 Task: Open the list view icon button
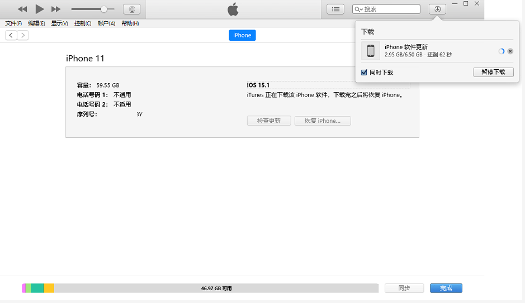click(x=335, y=9)
